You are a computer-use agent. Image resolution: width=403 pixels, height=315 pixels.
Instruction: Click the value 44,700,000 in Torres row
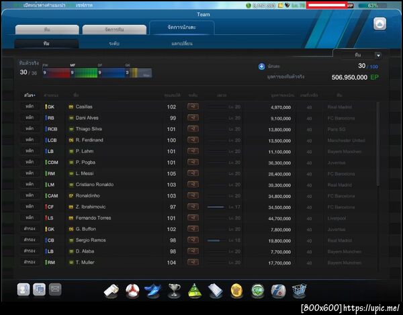tap(279, 219)
